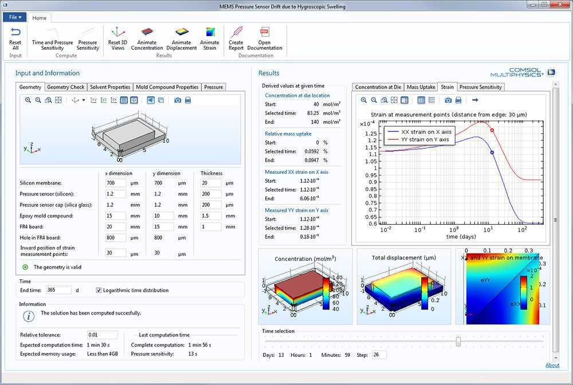The height and width of the screenshot is (385, 573).
Task: Click the Animate Concentration icon
Action: pos(147,40)
